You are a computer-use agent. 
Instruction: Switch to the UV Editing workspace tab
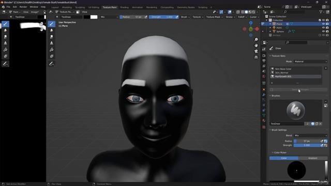[x=94, y=7]
